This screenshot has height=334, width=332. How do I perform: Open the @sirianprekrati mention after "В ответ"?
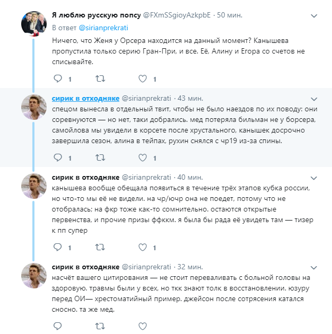103,28
